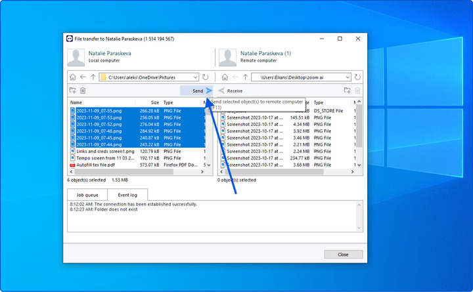Go to home folder in remote pane
Image resolution: width=473 pixels, height=292 pixels.
coord(225,77)
